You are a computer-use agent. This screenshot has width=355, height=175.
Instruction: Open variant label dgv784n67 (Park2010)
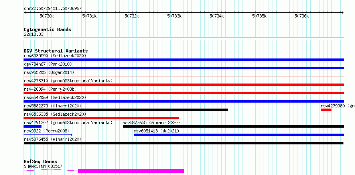coord(48,64)
